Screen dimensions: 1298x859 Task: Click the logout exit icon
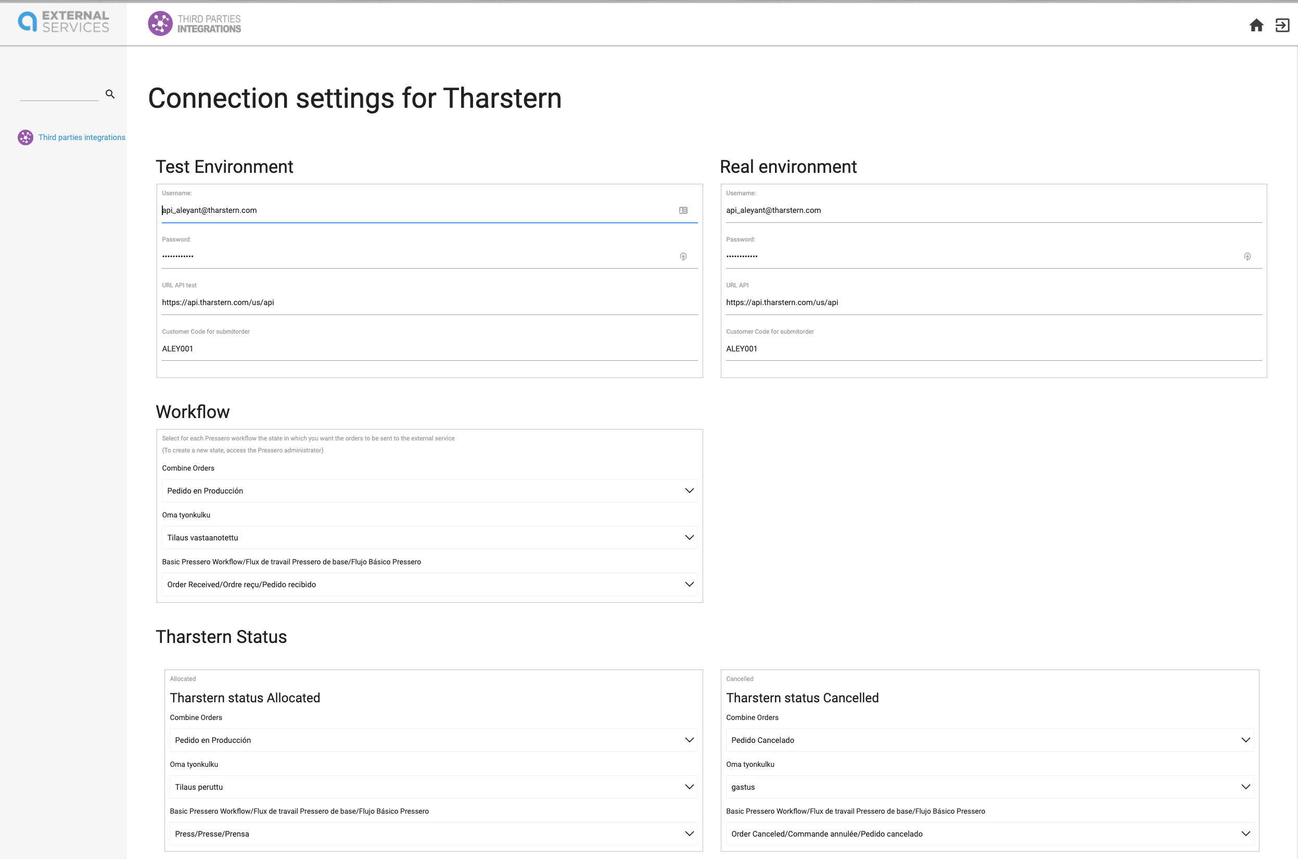point(1282,25)
